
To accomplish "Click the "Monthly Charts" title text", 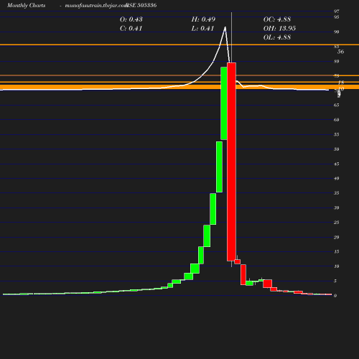I will coord(26,5).
